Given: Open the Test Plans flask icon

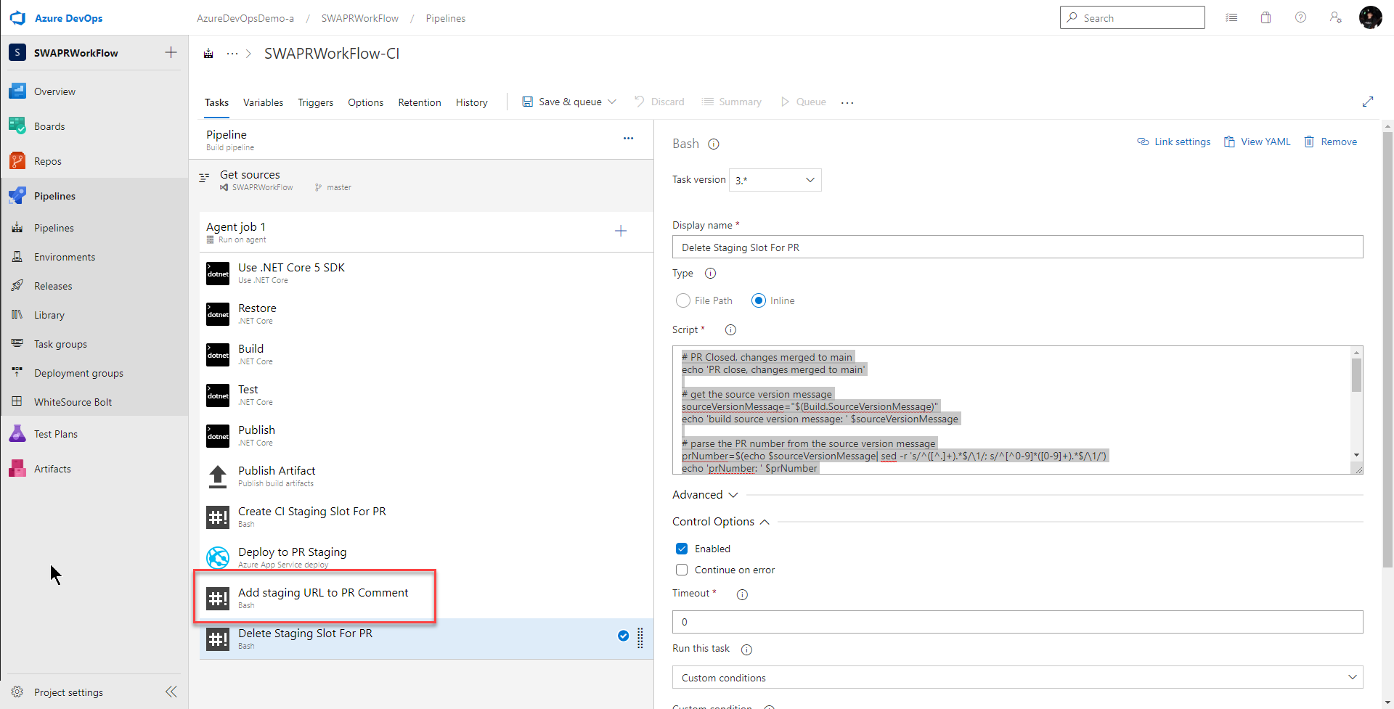Looking at the screenshot, I should pos(17,434).
